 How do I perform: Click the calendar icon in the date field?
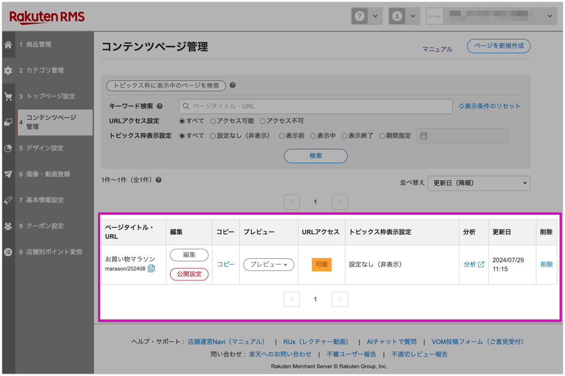click(424, 136)
